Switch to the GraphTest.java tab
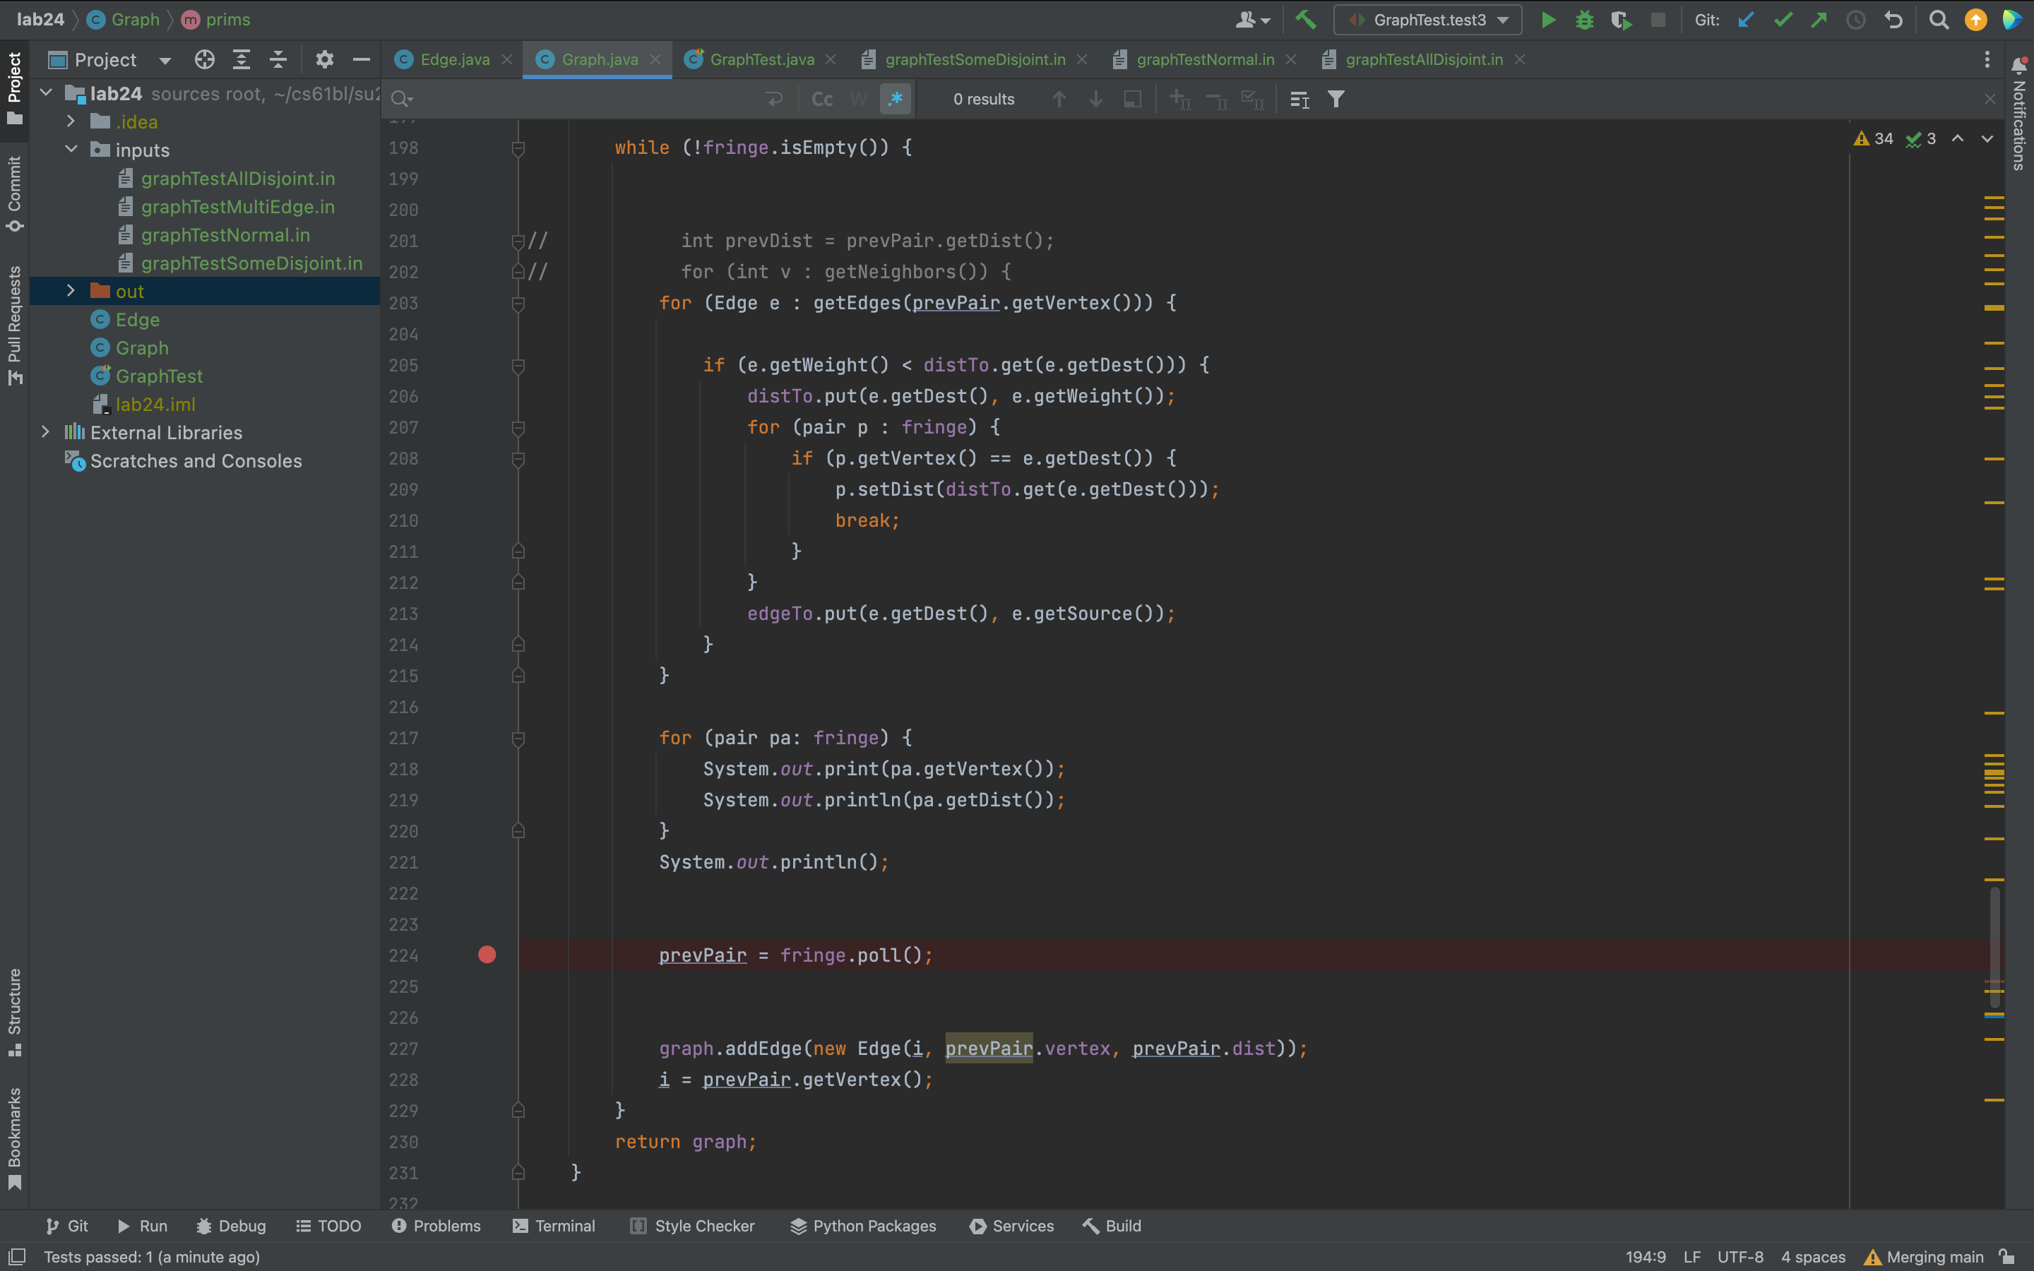Viewport: 2034px width, 1271px height. 761,60
